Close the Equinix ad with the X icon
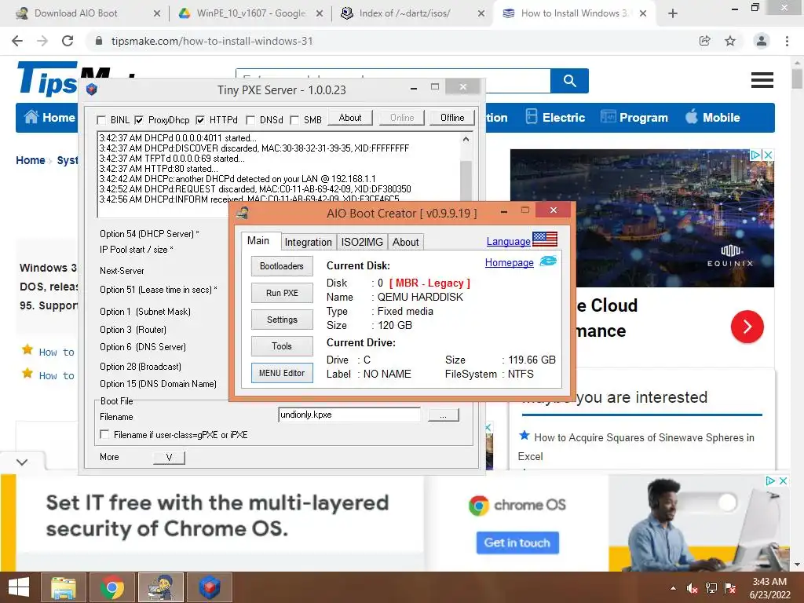The width and height of the screenshot is (804, 603). (x=768, y=155)
